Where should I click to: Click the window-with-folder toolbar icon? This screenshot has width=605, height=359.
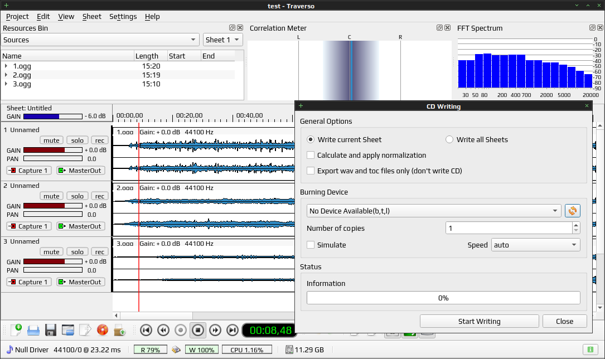[68, 330]
